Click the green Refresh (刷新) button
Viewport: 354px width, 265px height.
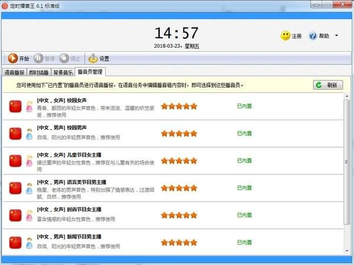click(x=328, y=85)
